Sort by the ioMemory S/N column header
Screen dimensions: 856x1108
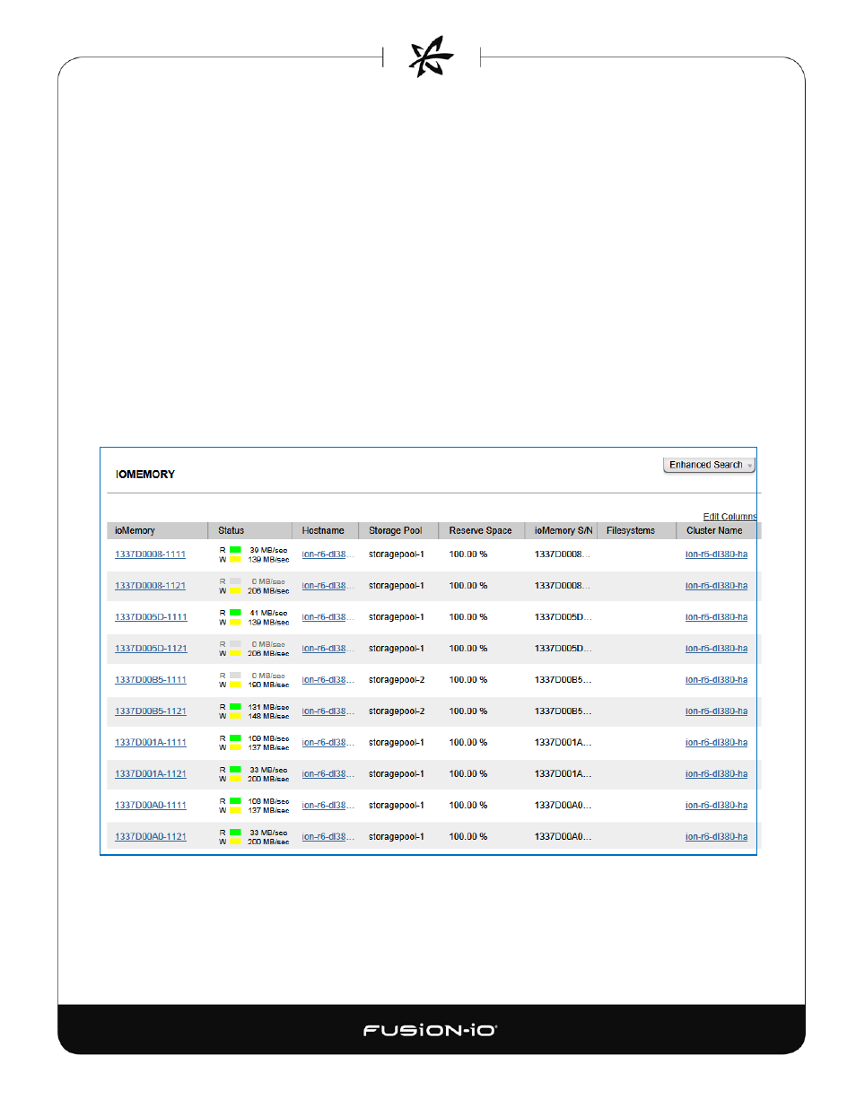coord(563,530)
